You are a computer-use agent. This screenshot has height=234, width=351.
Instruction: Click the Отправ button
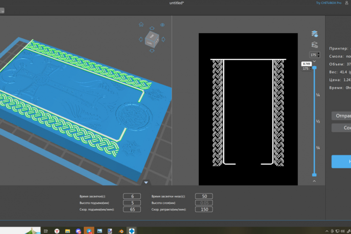[x=341, y=116]
